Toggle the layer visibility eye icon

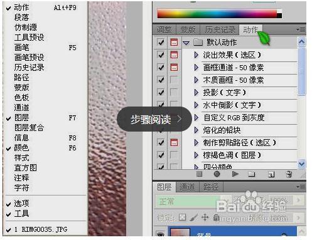click(x=161, y=234)
